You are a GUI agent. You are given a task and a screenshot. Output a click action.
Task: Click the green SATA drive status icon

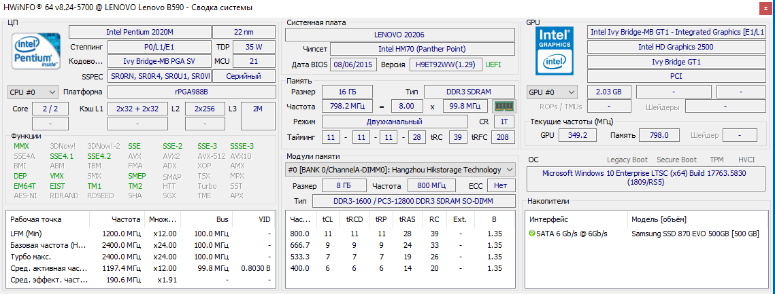pos(531,234)
